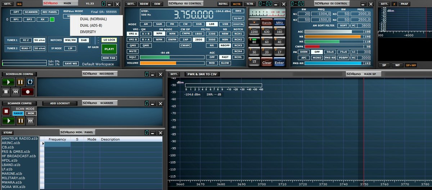Rewind to start in the Recorder panel

15,92
